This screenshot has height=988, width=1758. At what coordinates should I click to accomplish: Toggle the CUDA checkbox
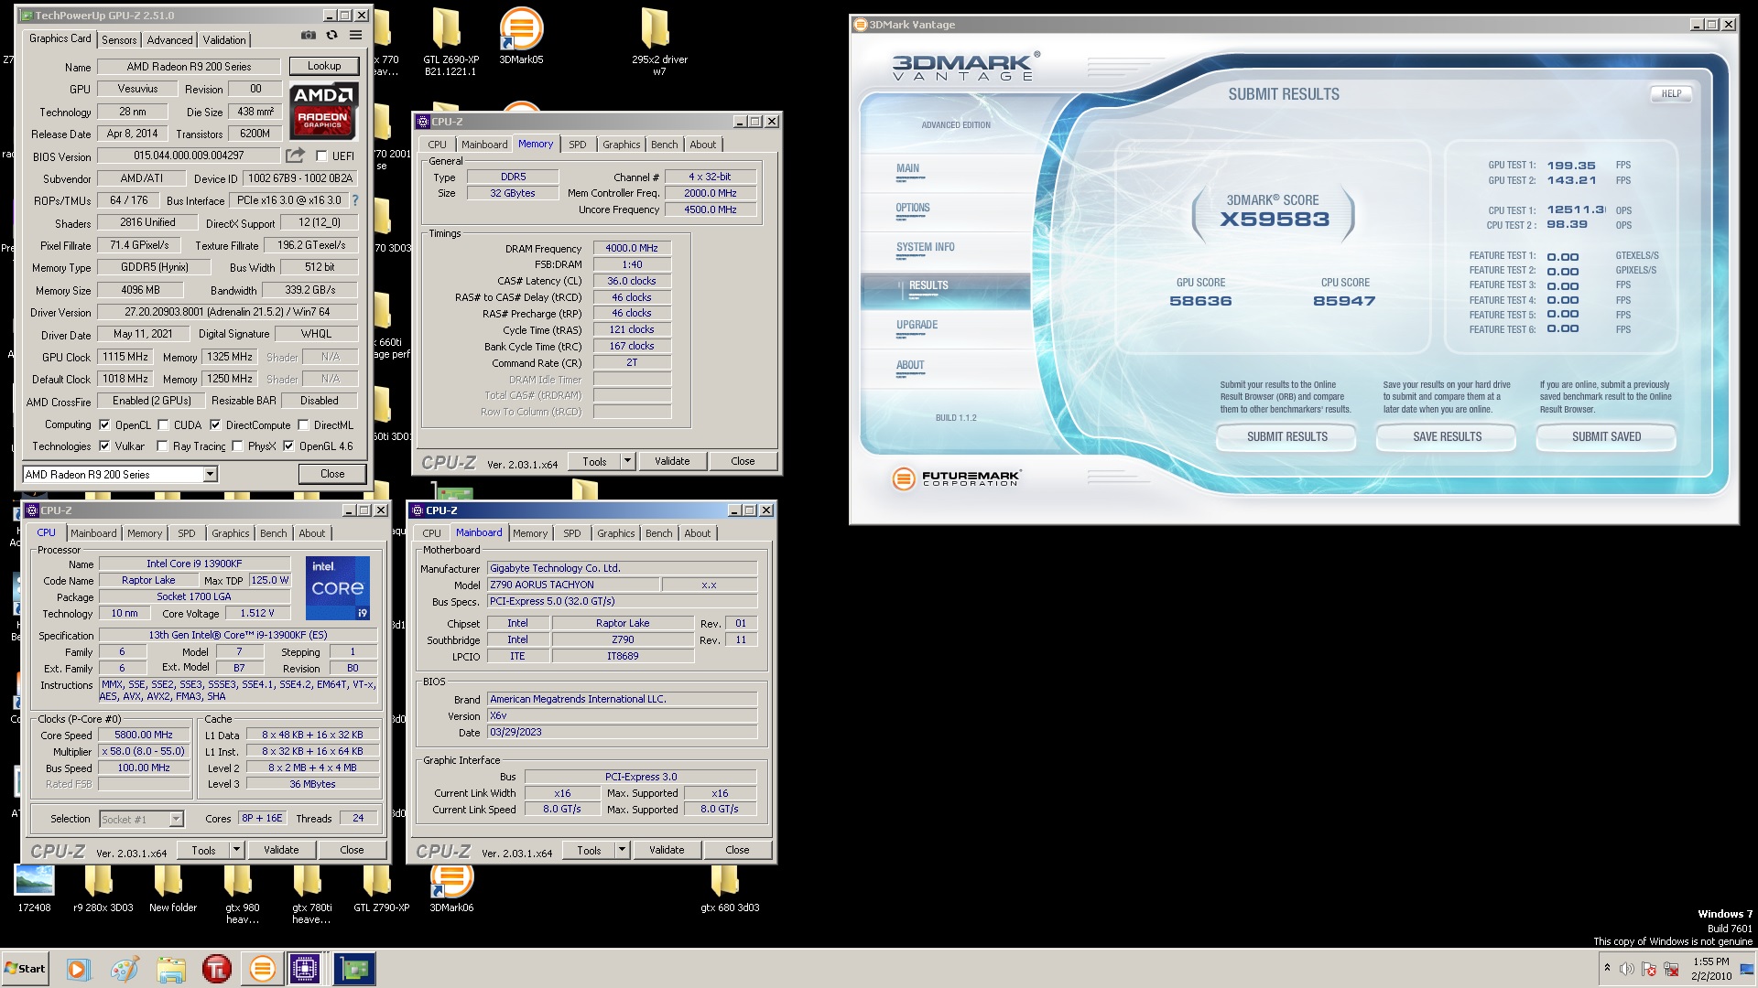coord(163,425)
